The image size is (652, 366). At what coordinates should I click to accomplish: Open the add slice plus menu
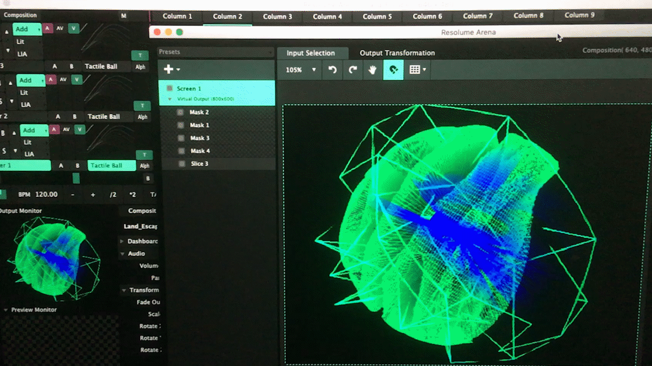172,69
